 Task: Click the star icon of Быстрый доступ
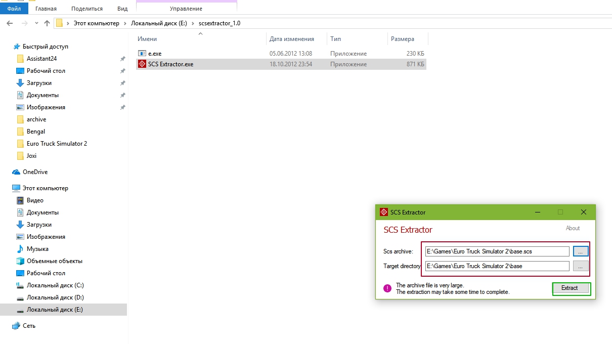(16, 47)
